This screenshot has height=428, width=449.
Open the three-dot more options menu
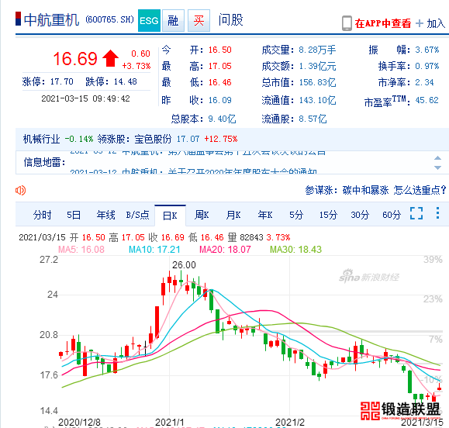click(x=437, y=213)
